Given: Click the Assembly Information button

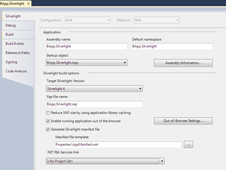Looking at the screenshot, I should pos(183,63).
